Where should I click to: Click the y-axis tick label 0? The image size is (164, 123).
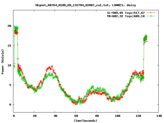(x=10, y=105)
